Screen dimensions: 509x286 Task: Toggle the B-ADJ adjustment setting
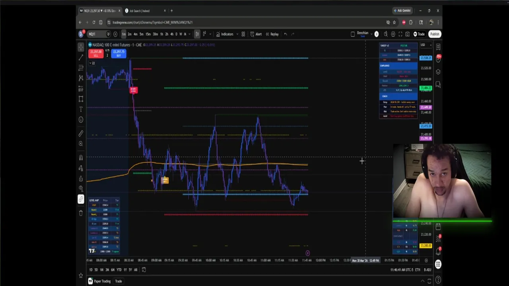[427, 270]
